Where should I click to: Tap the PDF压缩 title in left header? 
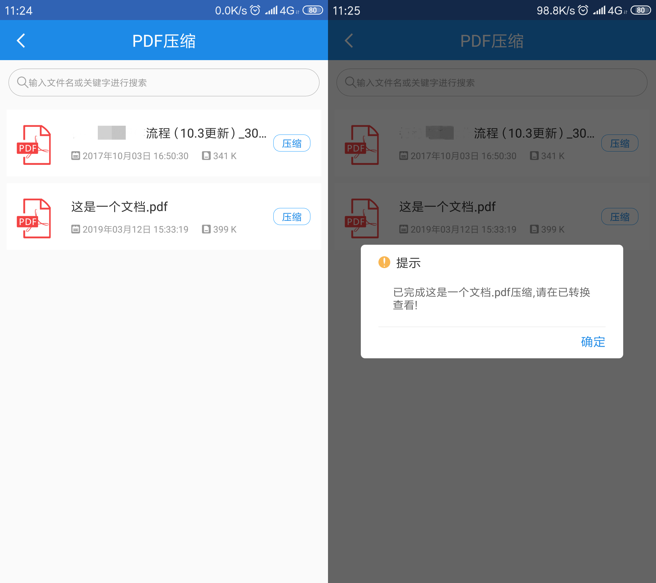[164, 41]
